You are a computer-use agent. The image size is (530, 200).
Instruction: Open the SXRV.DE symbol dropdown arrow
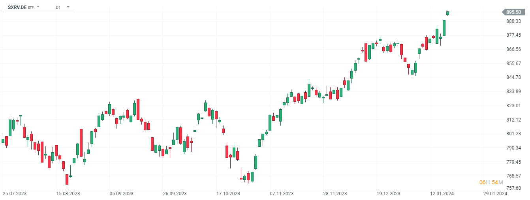pyautogui.click(x=38, y=7)
